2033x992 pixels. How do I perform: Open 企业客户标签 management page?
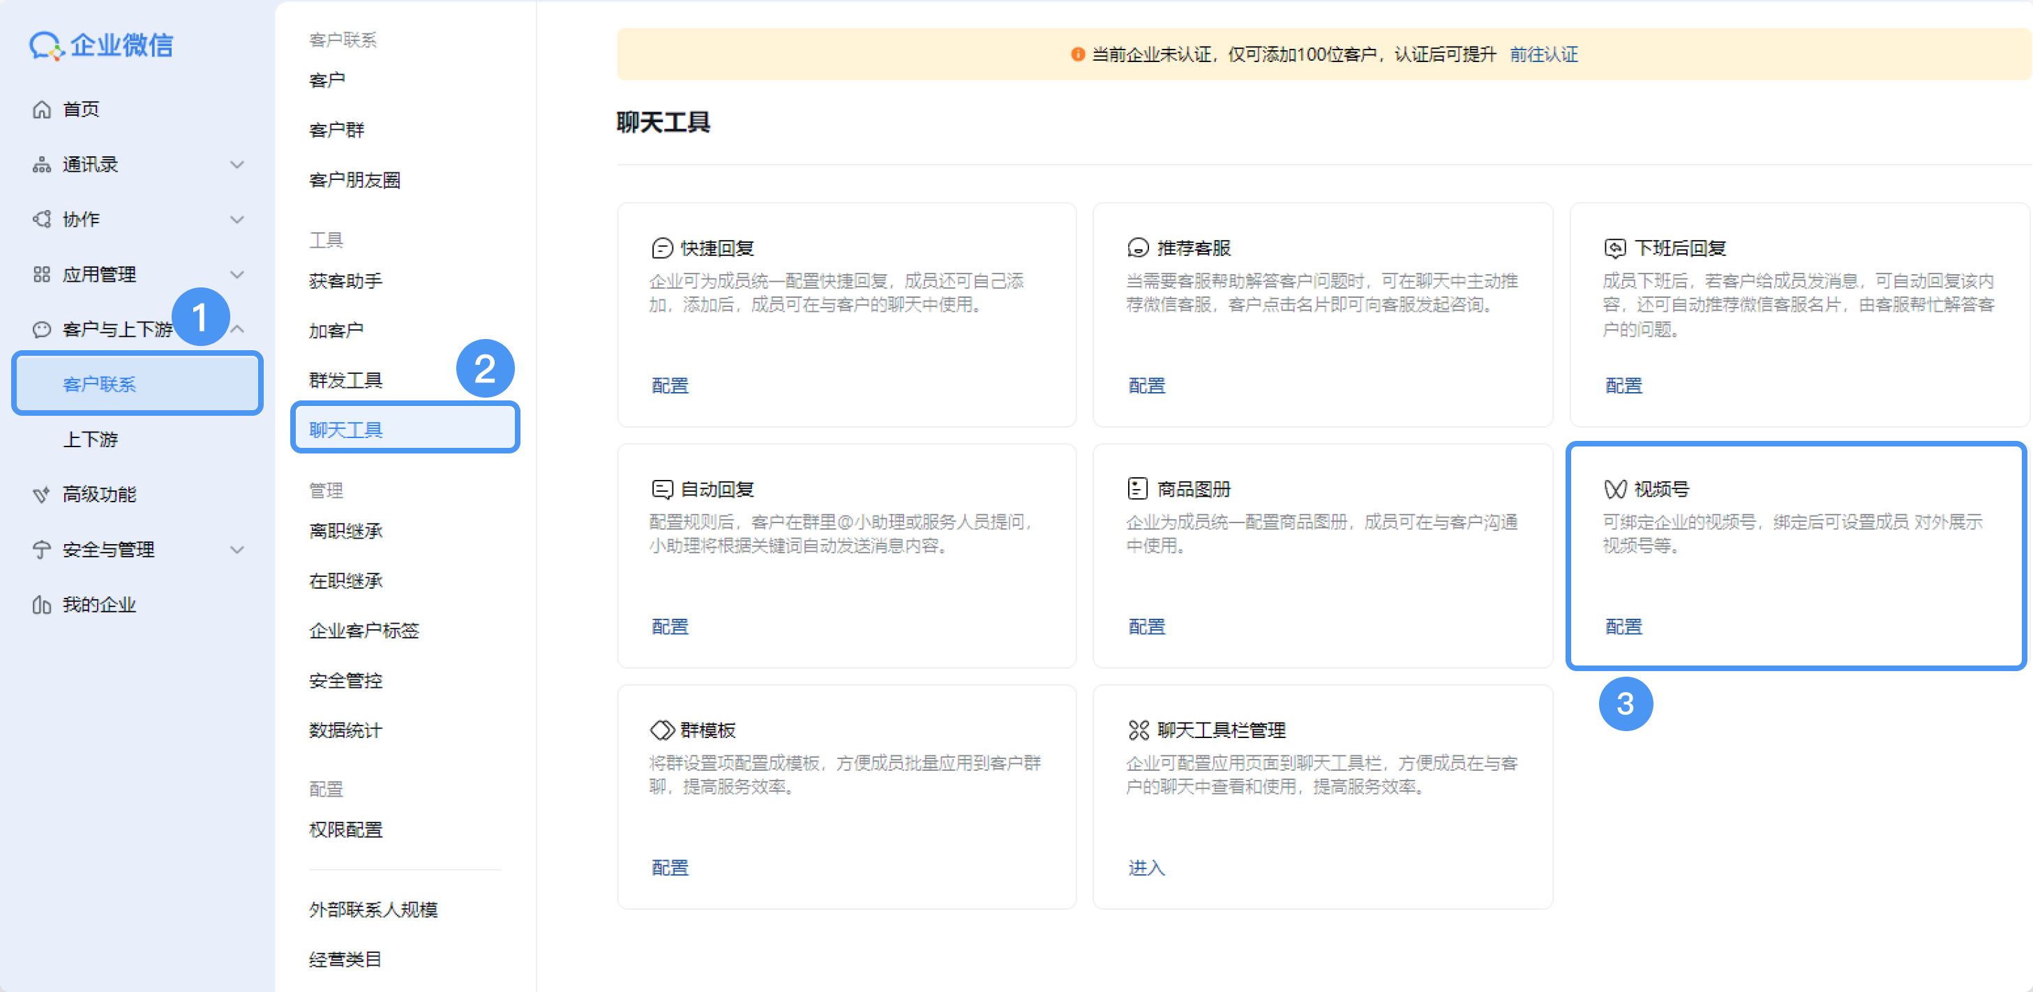click(x=363, y=631)
